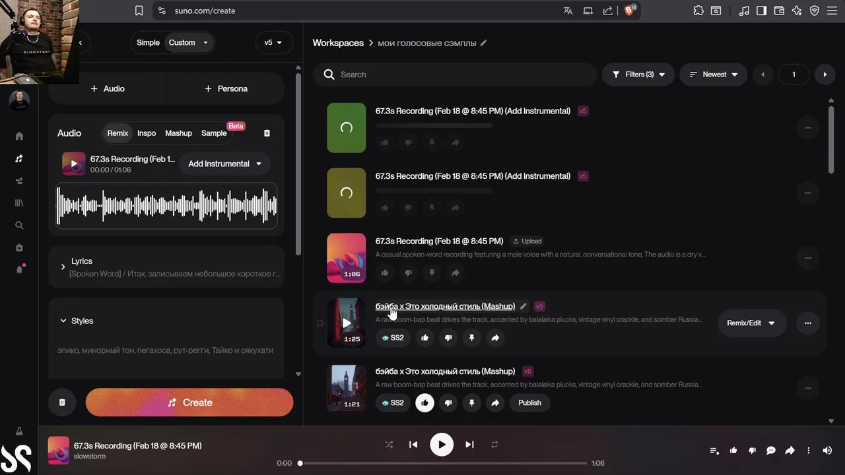
Task: Share the бэйба Mashup 1:21 track
Action: tap(495, 402)
